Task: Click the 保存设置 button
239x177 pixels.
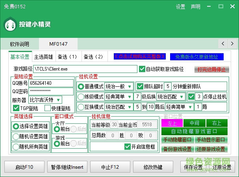Action: [193, 167]
